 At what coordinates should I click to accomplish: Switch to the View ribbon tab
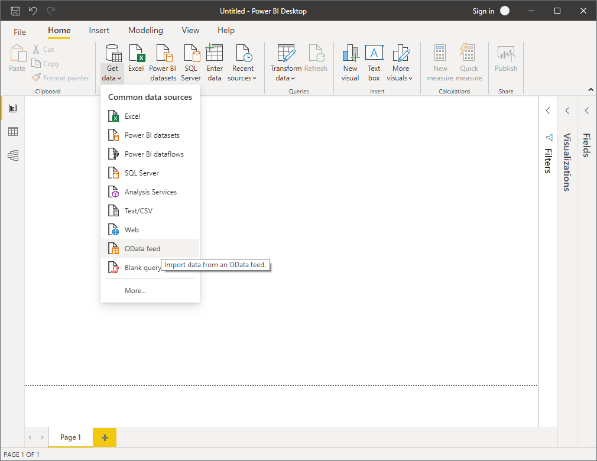click(190, 31)
